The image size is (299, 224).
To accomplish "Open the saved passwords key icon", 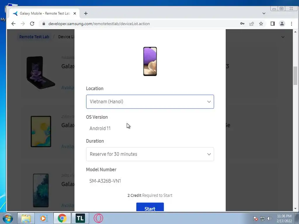I will (242, 24).
